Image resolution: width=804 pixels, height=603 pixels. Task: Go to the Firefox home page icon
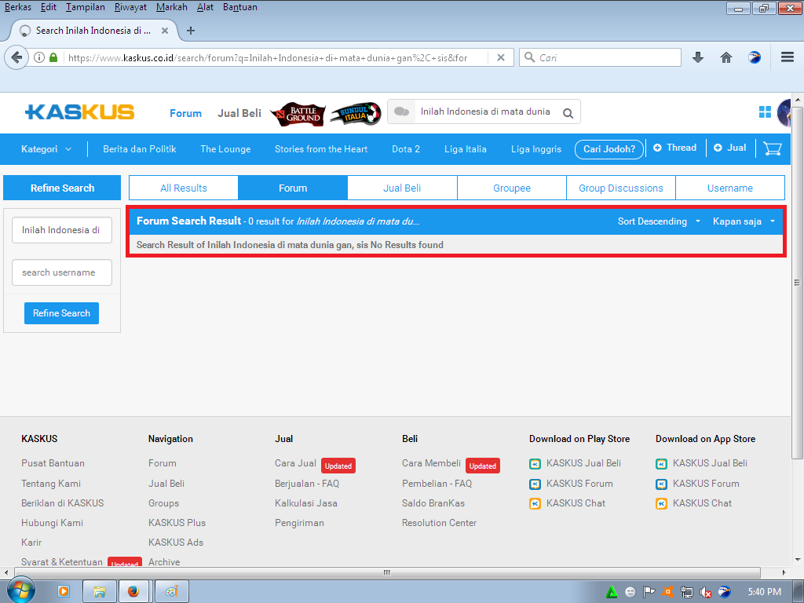726,57
